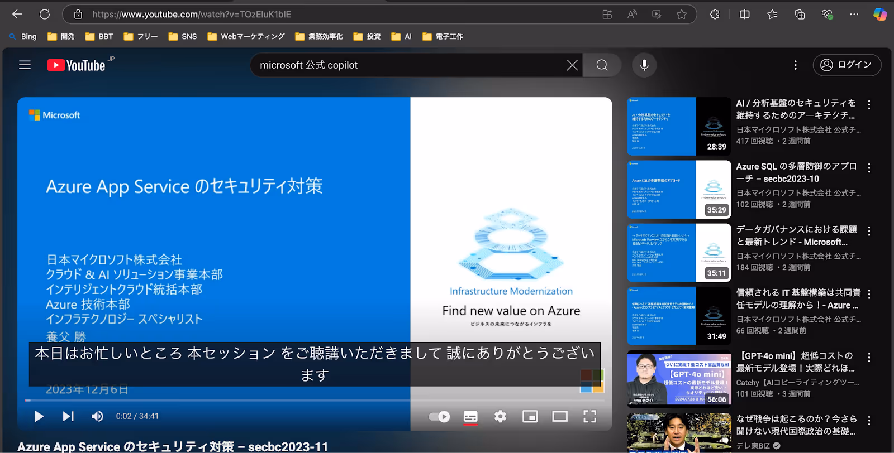Open 信頼される IT 基盤構築 video title
The image size is (894, 453).
click(x=798, y=298)
